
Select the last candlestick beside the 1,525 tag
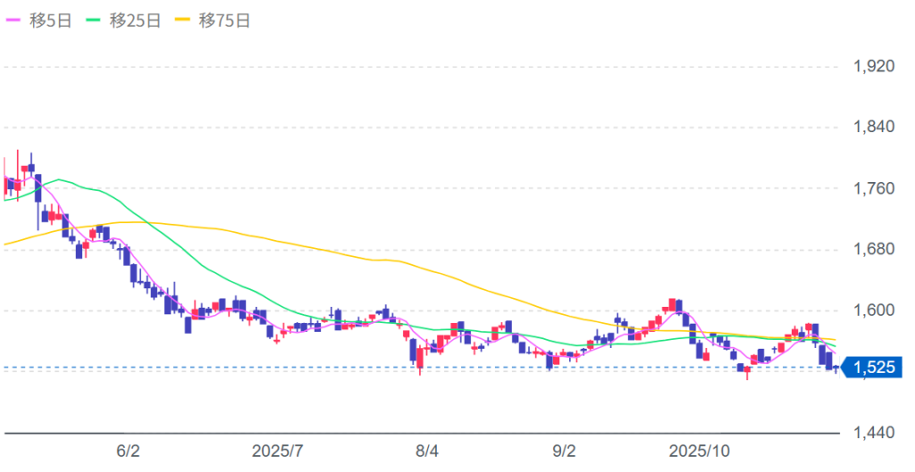[836, 368]
